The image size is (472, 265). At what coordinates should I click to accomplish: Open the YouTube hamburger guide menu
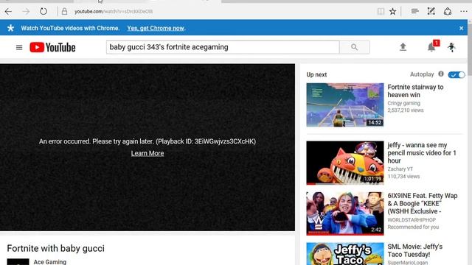click(19, 47)
